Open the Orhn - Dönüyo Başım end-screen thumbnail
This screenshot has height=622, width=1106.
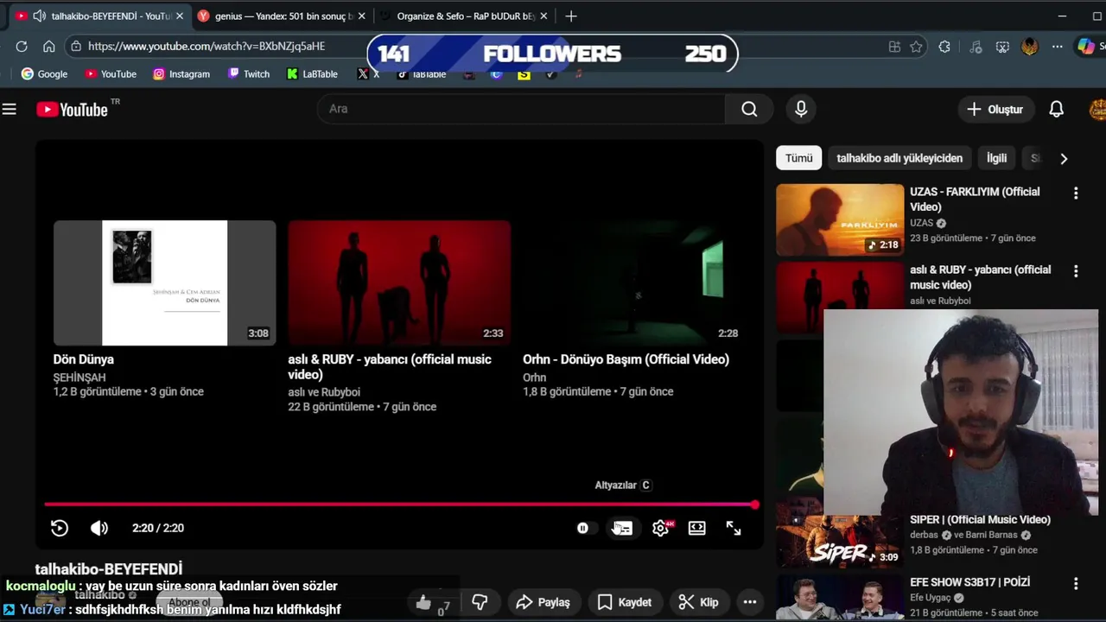click(633, 282)
